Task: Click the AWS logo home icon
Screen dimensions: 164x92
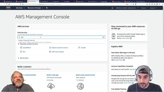Action: click(x=8, y=8)
